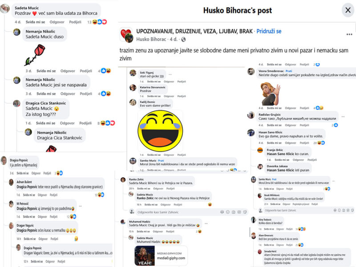The height and width of the screenshot is (267, 356).
Task: Click the camera icon in the reply box
Action: [233, 212]
